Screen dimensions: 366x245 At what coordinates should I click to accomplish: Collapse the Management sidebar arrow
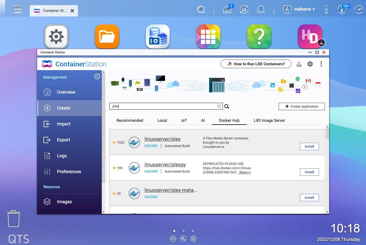(x=97, y=76)
